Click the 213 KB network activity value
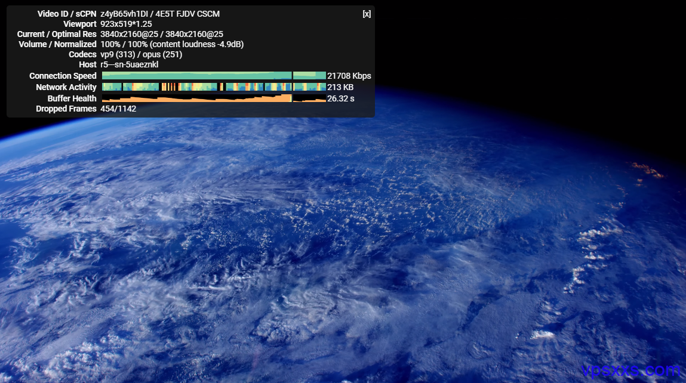 coord(340,87)
